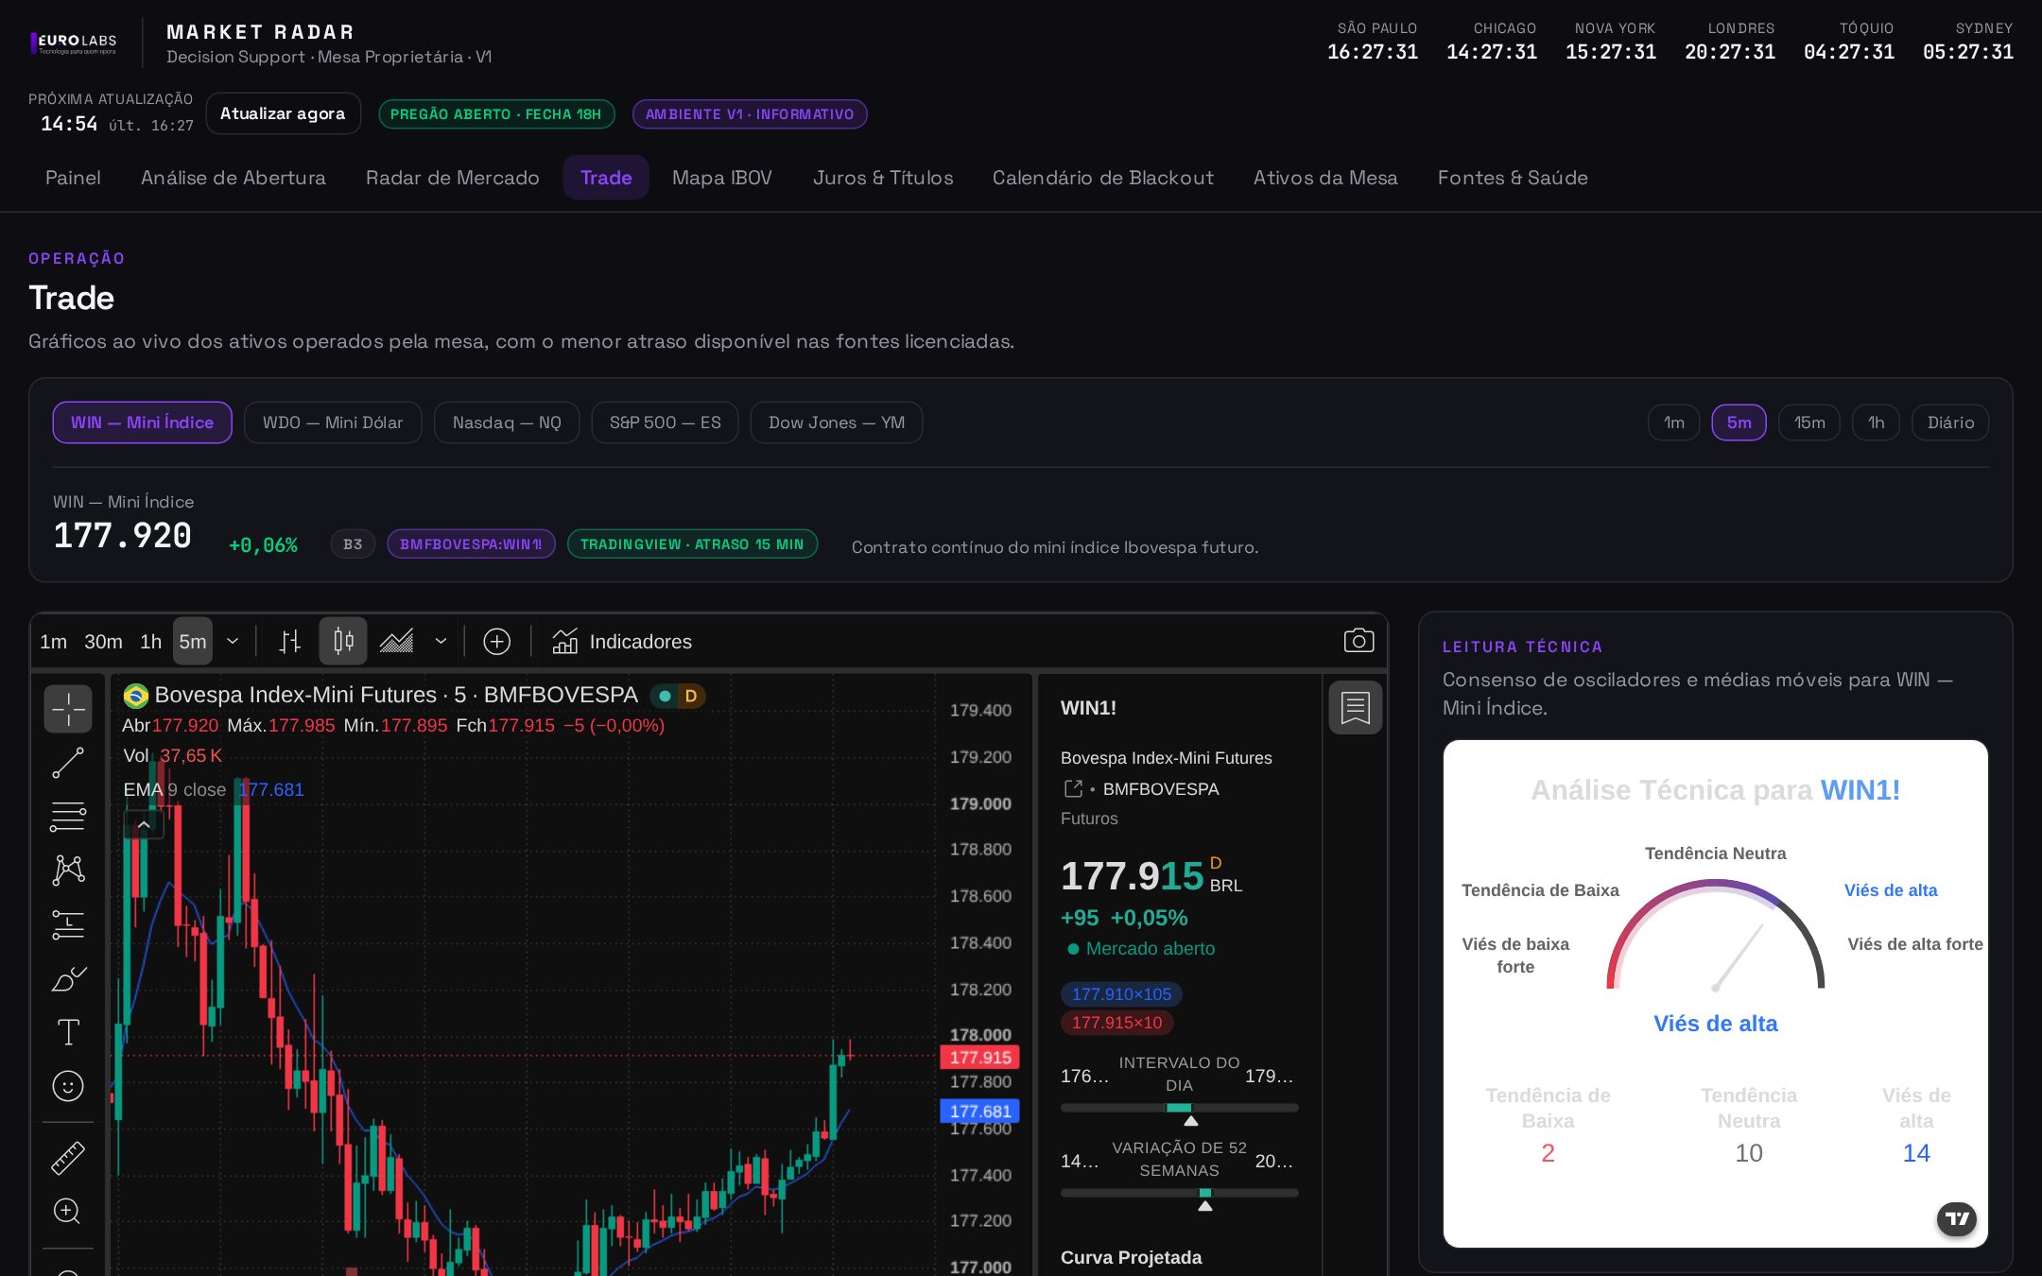Take a chart snapshot with camera icon
The image size is (2042, 1276).
pos(1358,641)
